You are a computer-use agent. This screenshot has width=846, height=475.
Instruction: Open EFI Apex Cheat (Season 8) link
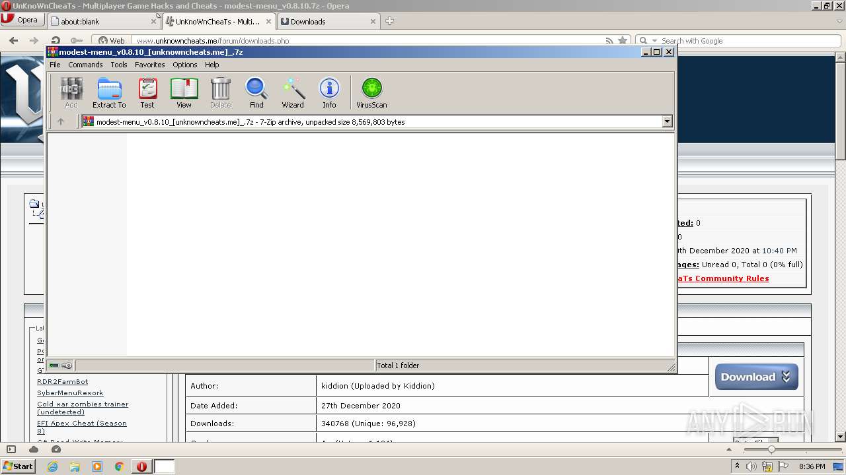82,427
